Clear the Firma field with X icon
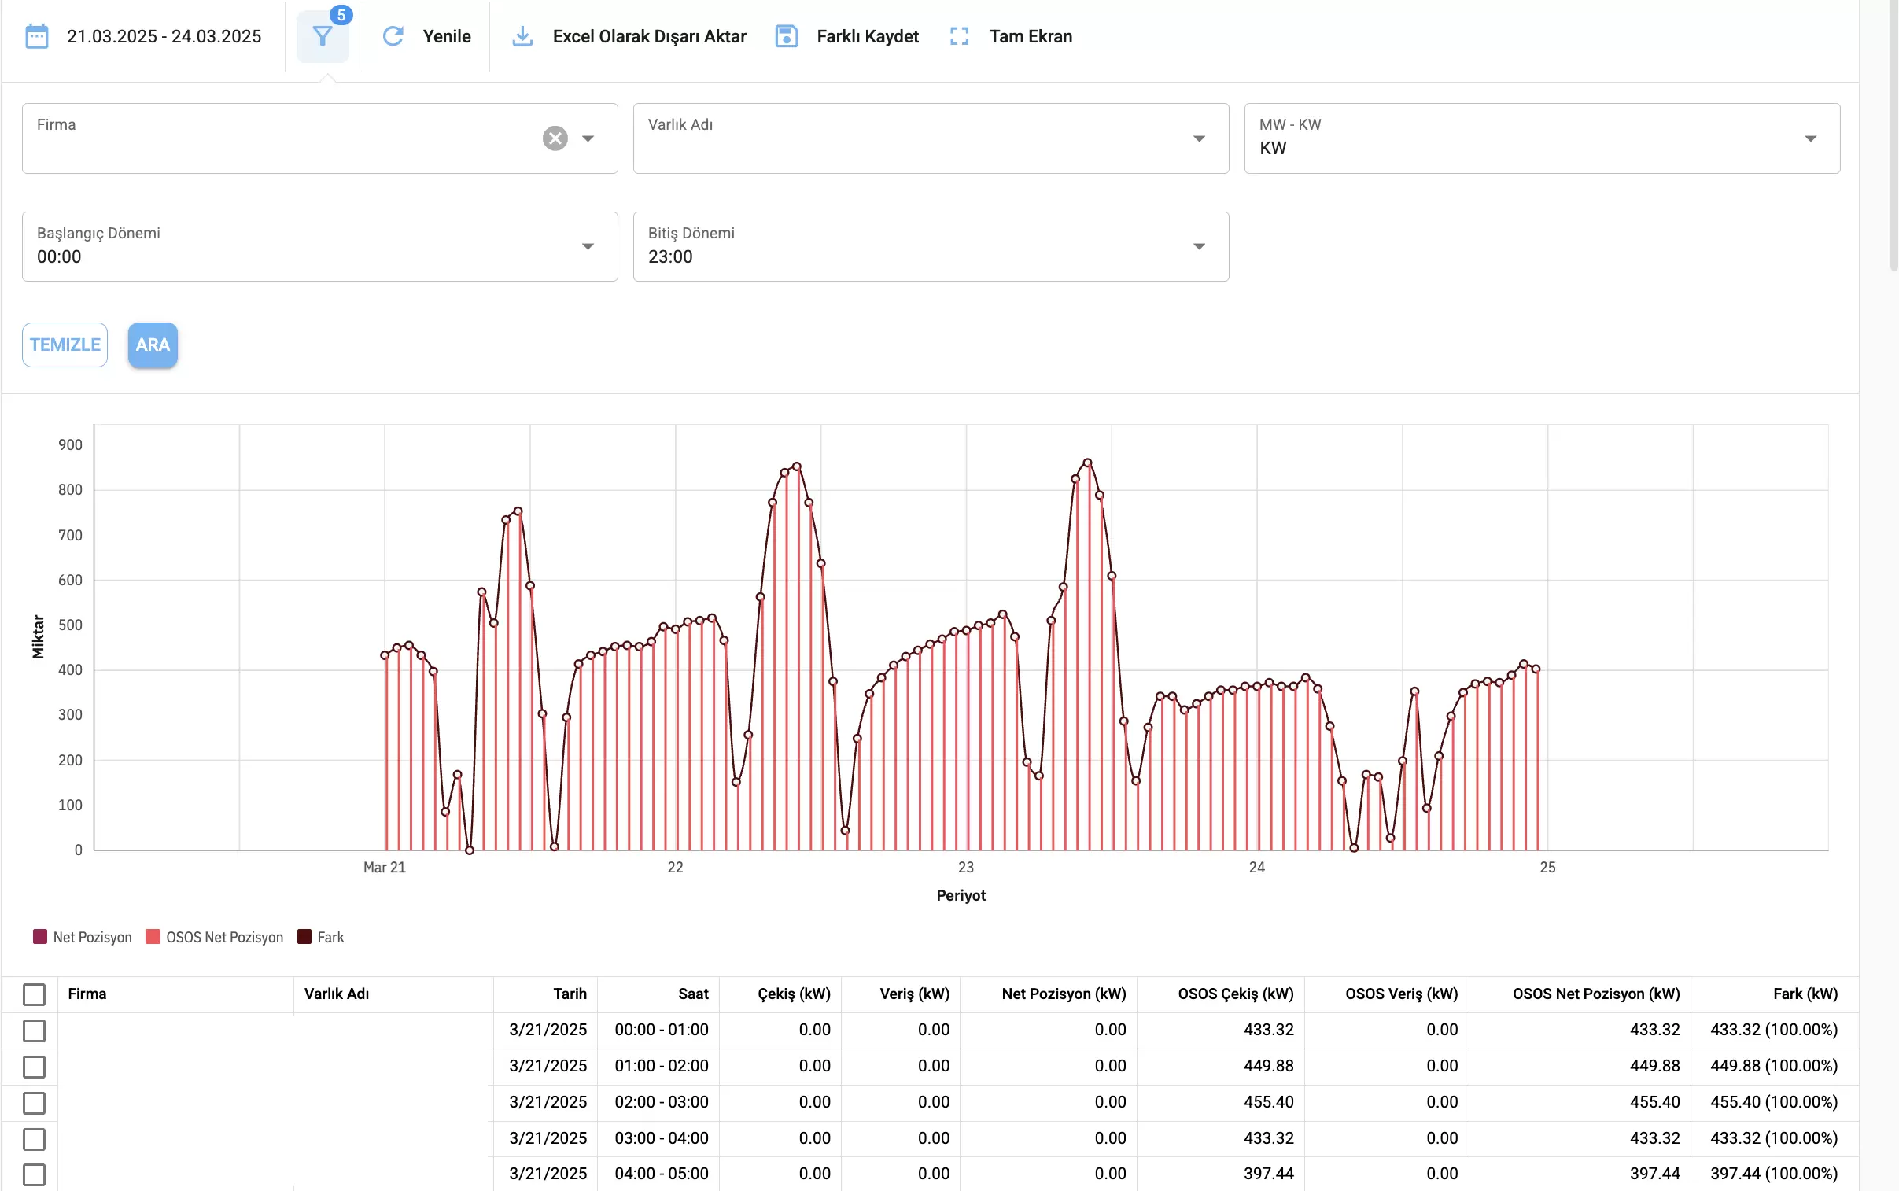The image size is (1899, 1191). pyautogui.click(x=555, y=138)
